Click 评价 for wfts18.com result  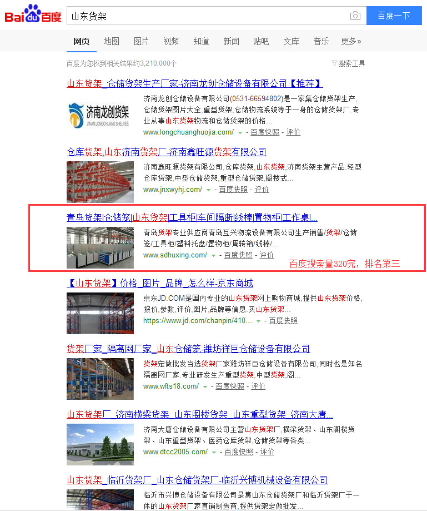(258, 386)
